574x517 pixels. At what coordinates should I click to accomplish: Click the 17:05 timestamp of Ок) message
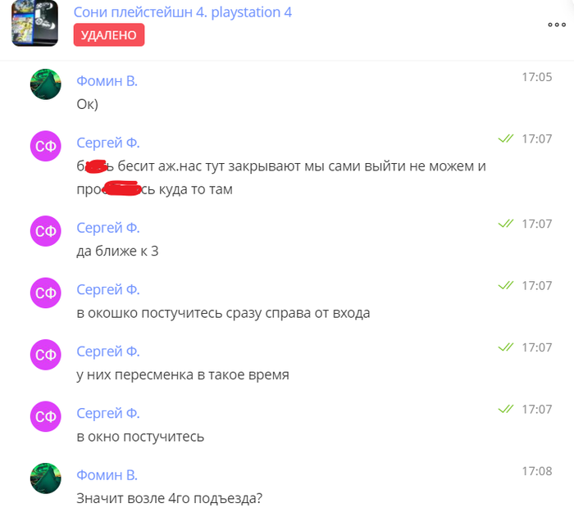[x=536, y=77]
